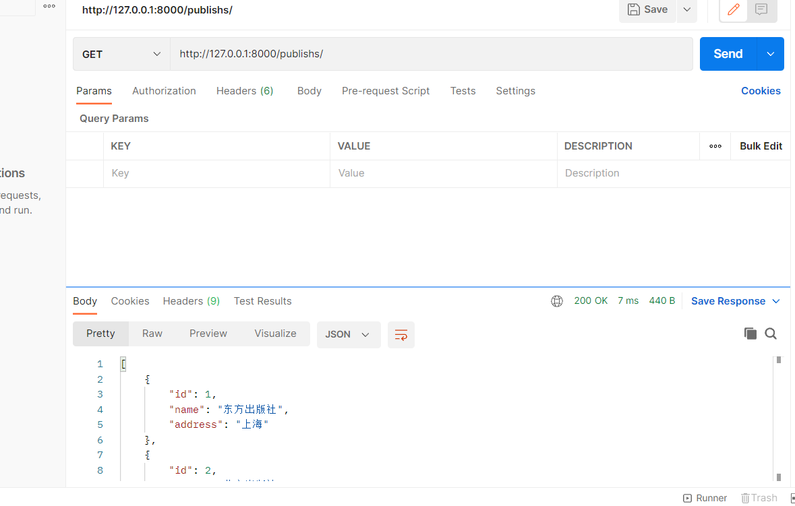Open the Runner in status bar
The image size is (795, 506).
pyautogui.click(x=705, y=498)
